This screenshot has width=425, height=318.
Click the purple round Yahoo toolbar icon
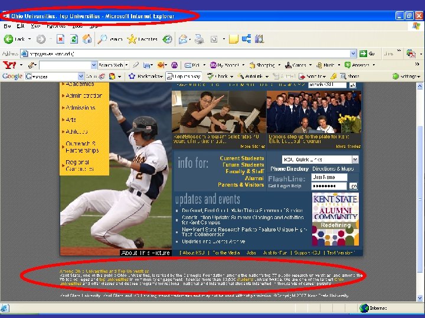pyautogui.click(x=175, y=65)
